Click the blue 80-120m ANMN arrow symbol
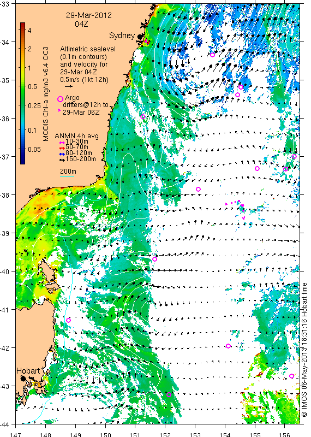 coord(62,154)
